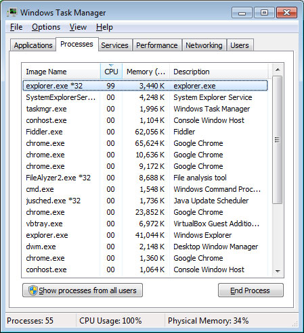Screen dimensions: 304x333
Task: Select the jusched.exe *32 process
Action: tap(145, 201)
